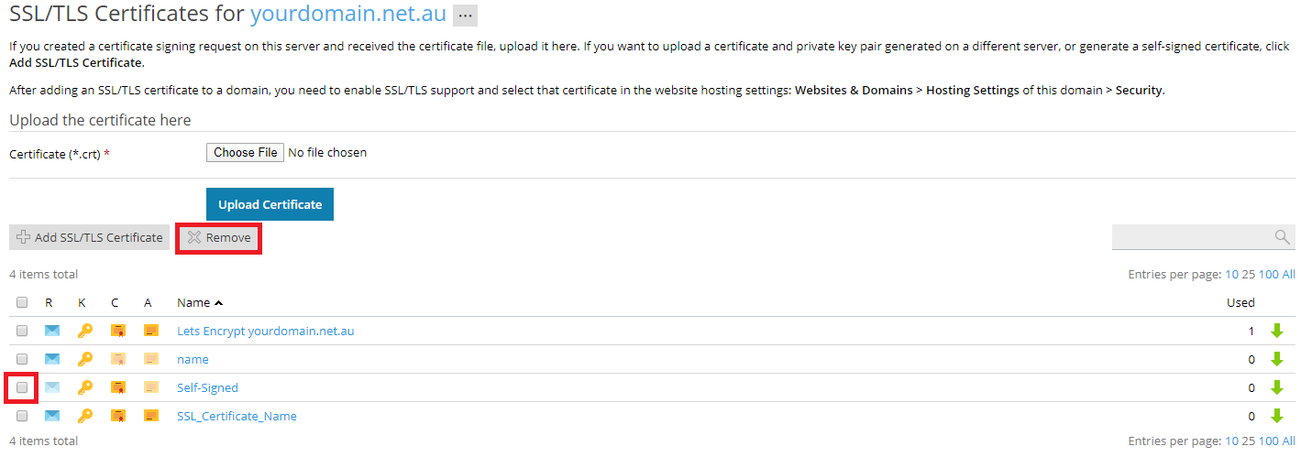Open yourdomain.net.au link in page title
The width and height of the screenshot is (1312, 457).
pyautogui.click(x=348, y=15)
